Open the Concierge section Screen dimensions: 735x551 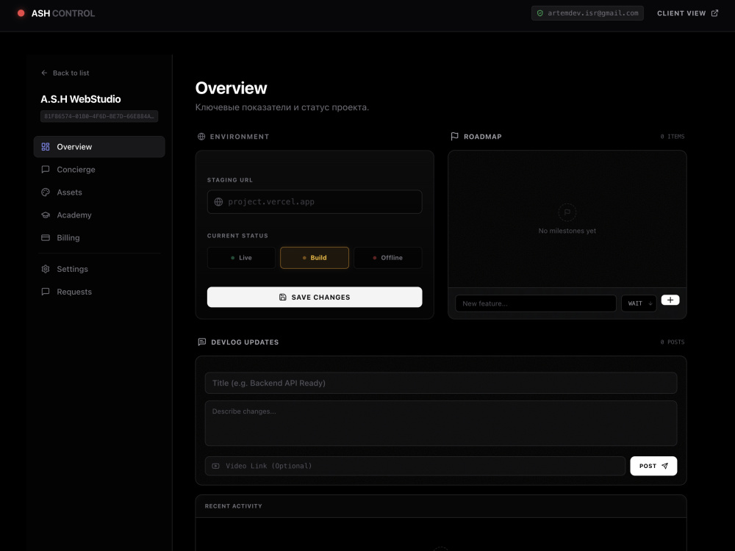click(x=99, y=170)
